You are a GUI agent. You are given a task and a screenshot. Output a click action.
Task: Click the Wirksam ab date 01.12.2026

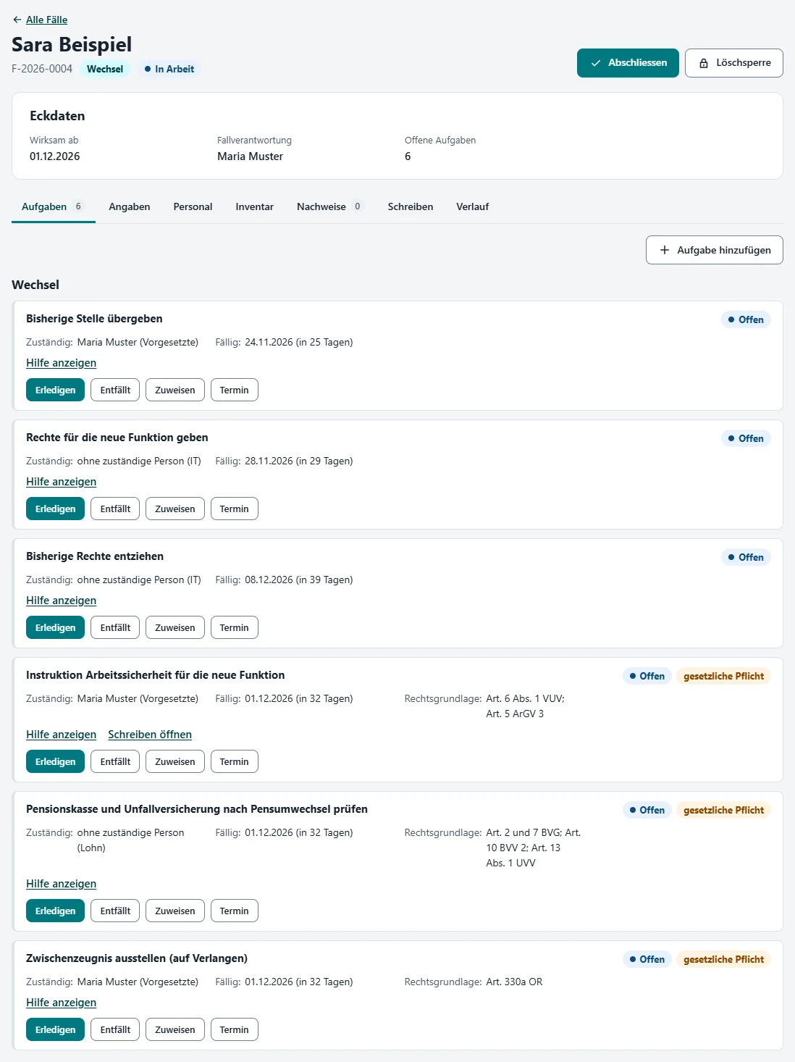pos(55,156)
